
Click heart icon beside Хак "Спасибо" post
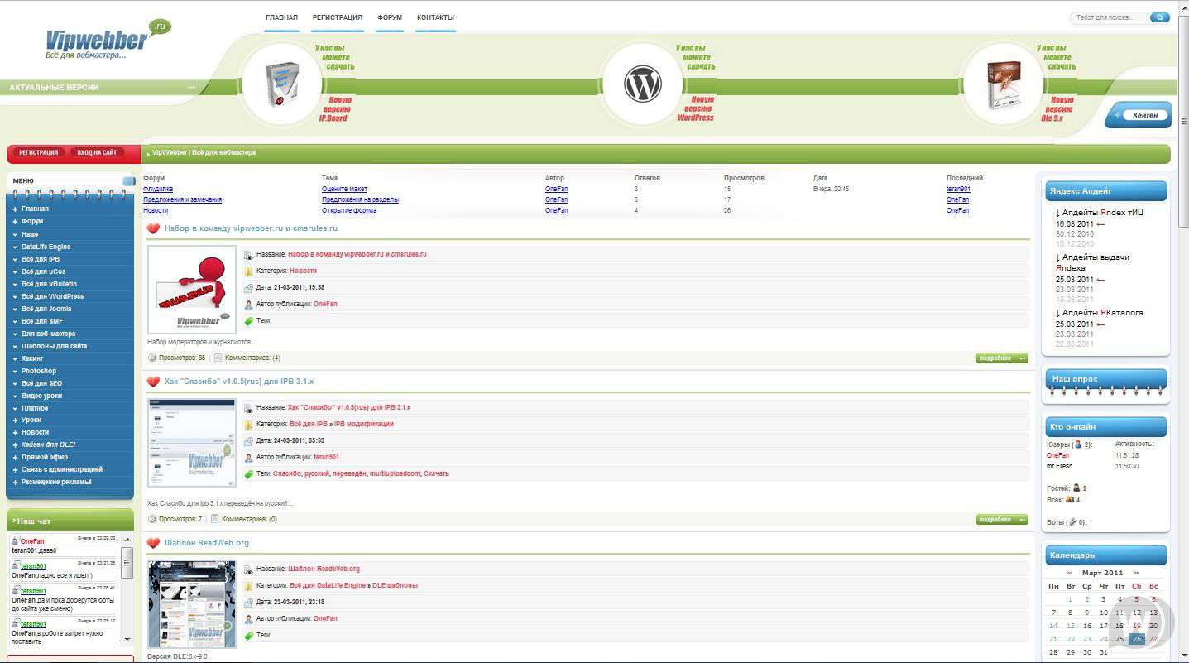click(153, 382)
